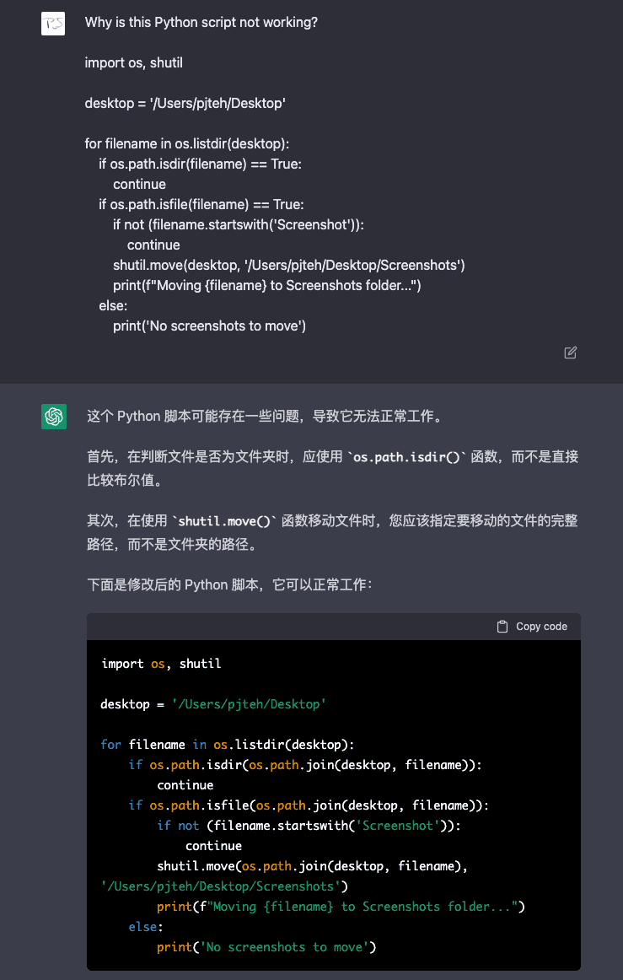Click the question "Why is this Python script not working?"

coord(201,23)
